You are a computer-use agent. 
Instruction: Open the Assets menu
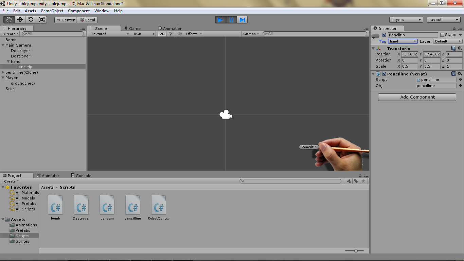tap(30, 11)
